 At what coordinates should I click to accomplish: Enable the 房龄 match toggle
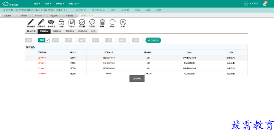(x=84, y=40)
